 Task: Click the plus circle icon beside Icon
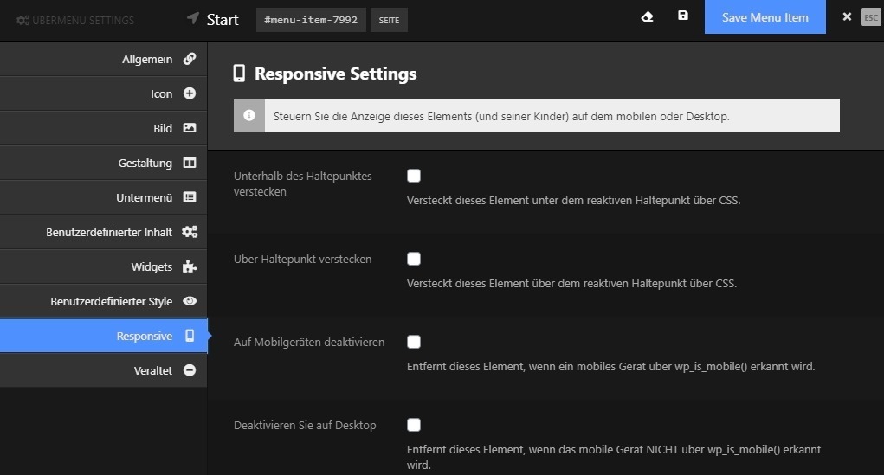pos(190,93)
